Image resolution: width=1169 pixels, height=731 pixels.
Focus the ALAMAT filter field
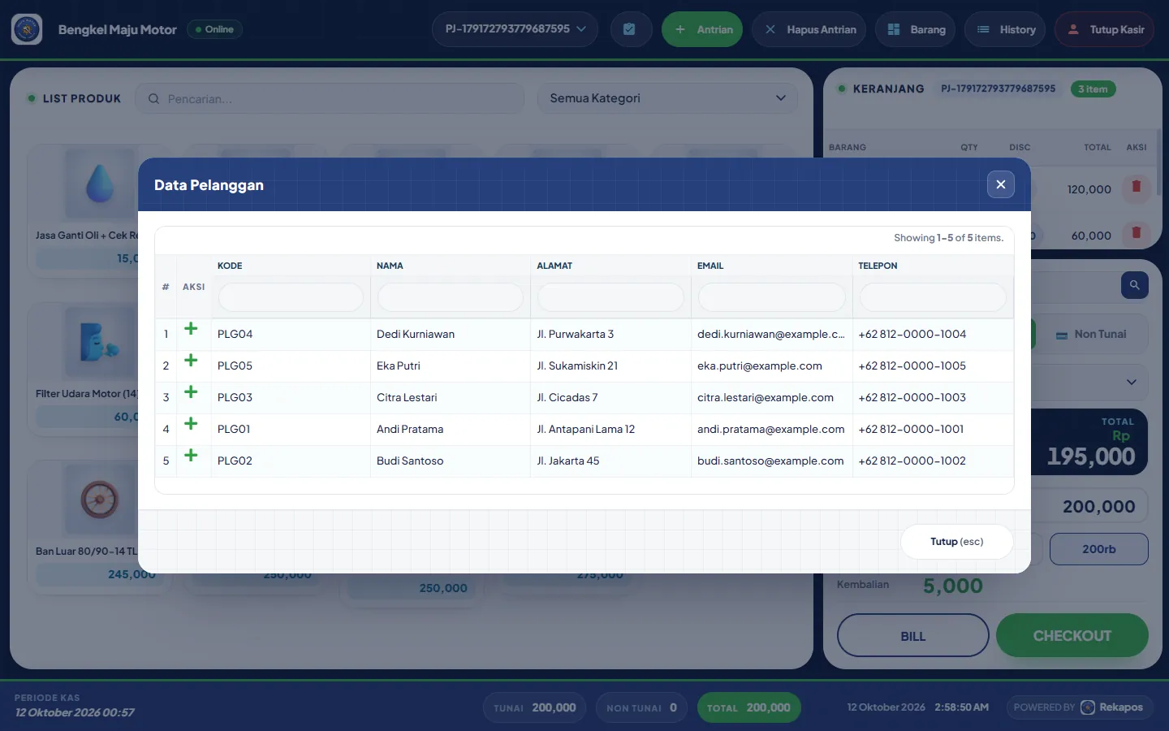(610, 297)
